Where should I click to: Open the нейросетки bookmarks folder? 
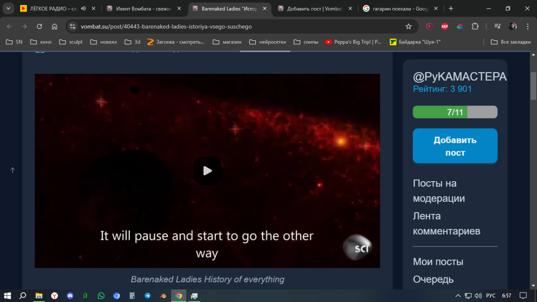tap(267, 42)
